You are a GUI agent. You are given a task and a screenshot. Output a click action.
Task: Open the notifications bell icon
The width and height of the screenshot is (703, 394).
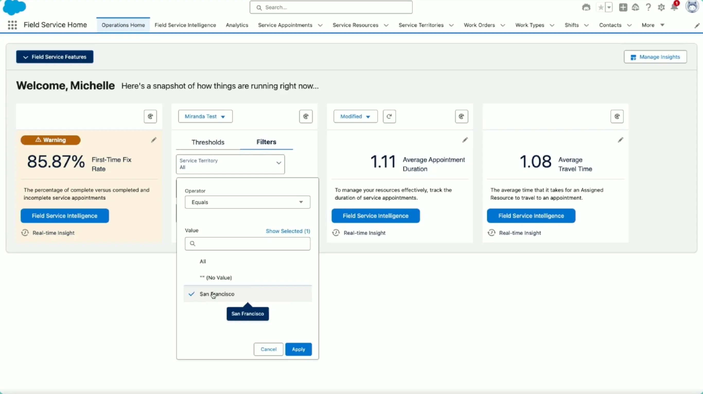click(674, 7)
